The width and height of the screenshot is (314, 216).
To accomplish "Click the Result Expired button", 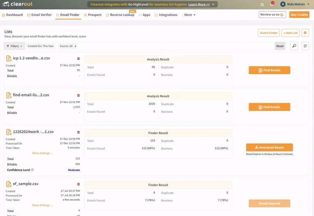I will point(269,203).
